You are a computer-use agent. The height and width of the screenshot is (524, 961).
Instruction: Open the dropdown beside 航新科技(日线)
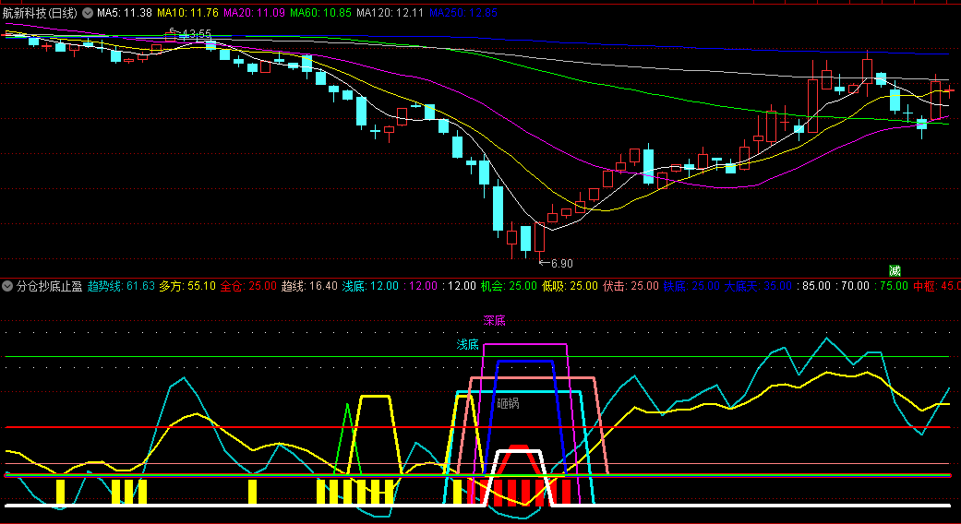[x=87, y=12]
